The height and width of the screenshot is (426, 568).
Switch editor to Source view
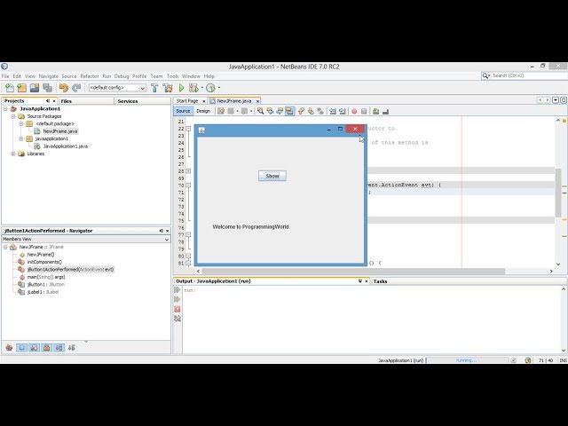[x=183, y=111]
